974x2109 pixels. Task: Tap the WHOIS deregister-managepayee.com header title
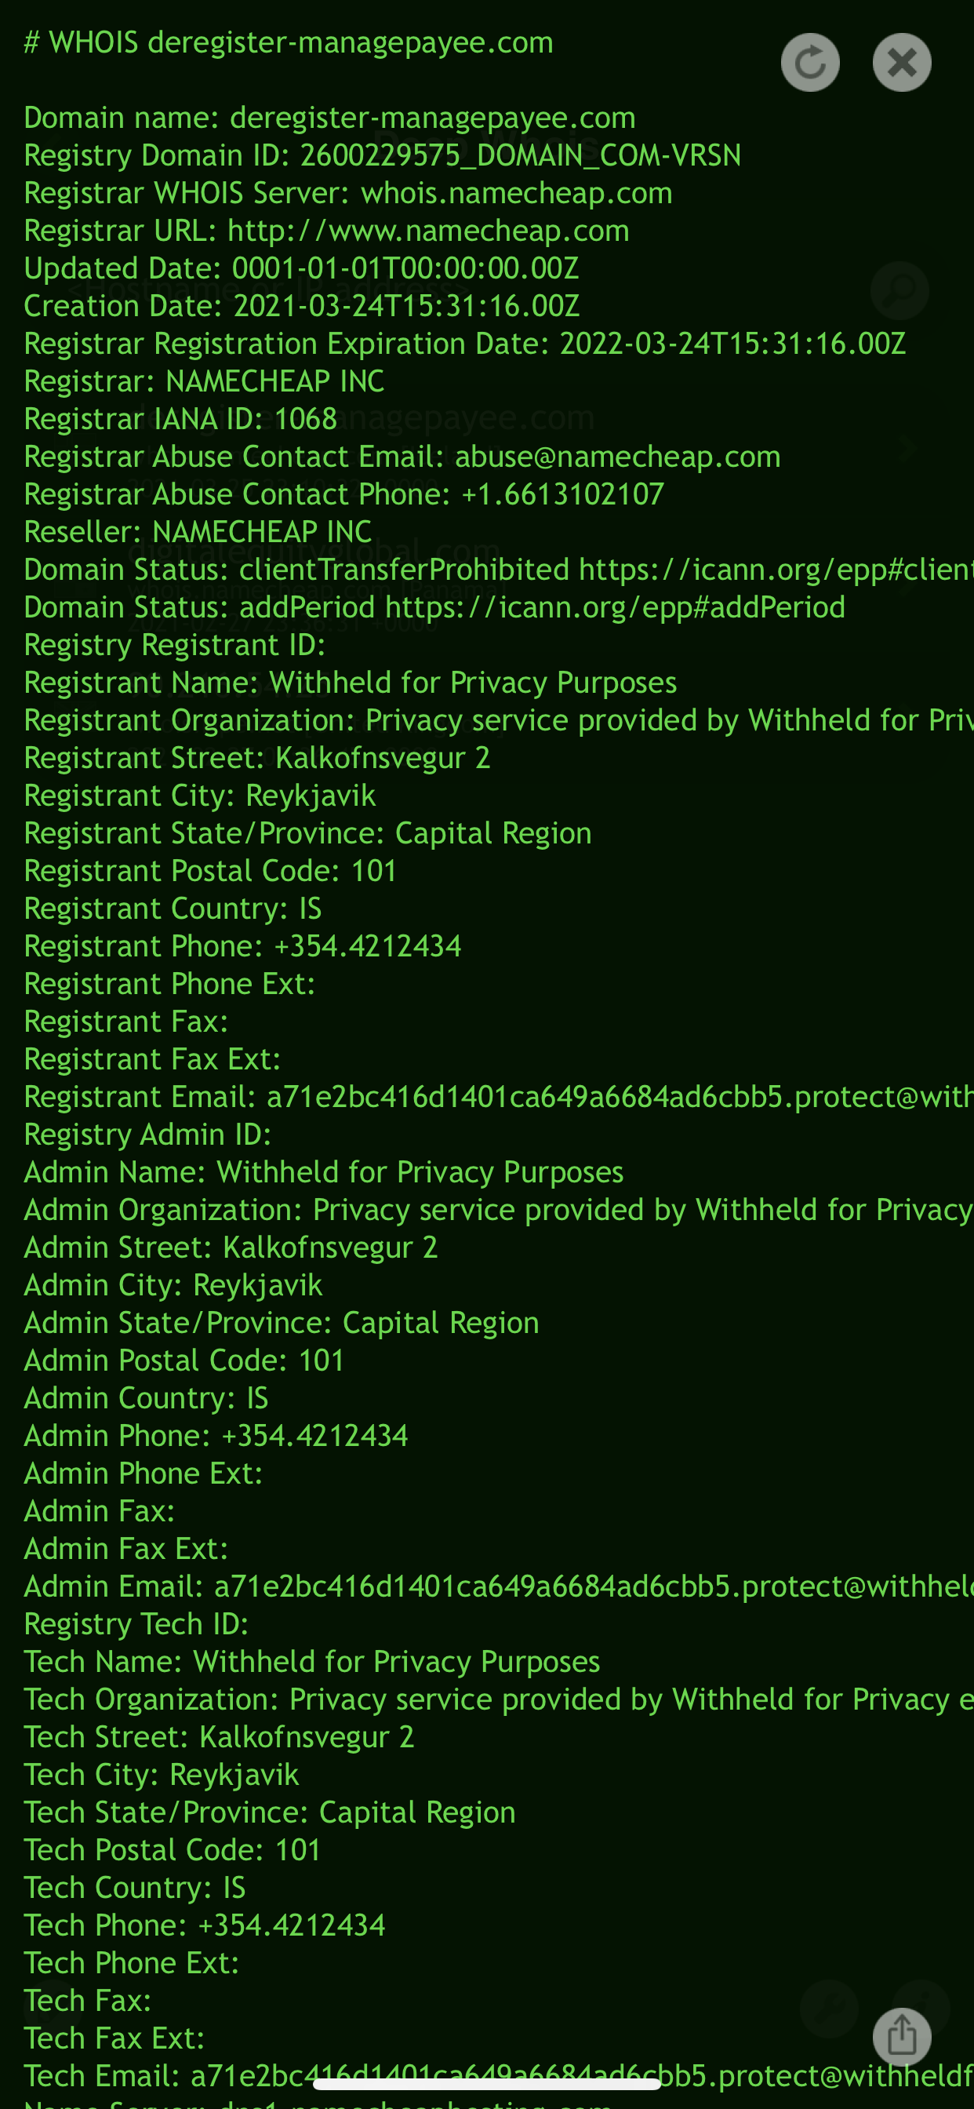(289, 42)
